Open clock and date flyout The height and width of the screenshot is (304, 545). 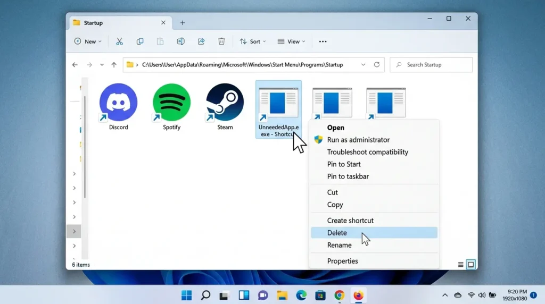515,295
